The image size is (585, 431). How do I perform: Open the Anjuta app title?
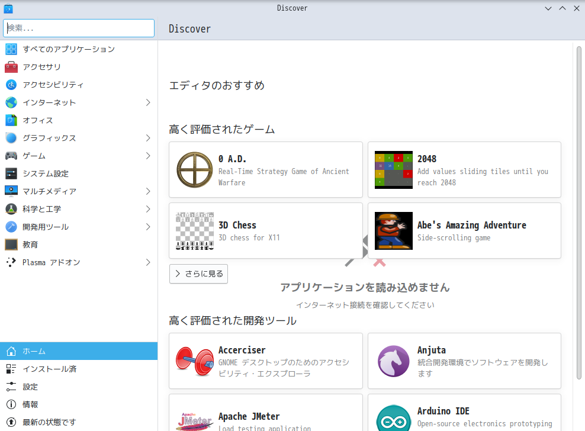432,350
